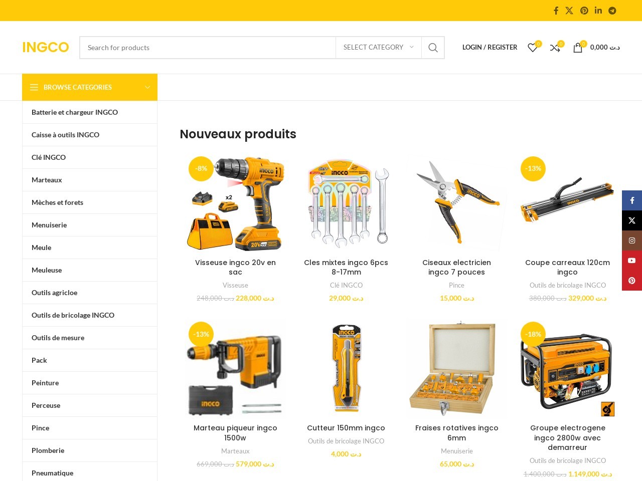Screen dimensions: 642x481
Task: Open SELECT CATEGORY dropdown
Action: pos(379,48)
